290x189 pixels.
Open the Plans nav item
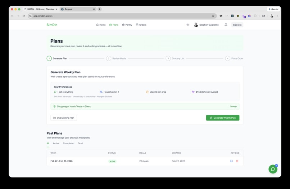[x=114, y=25]
